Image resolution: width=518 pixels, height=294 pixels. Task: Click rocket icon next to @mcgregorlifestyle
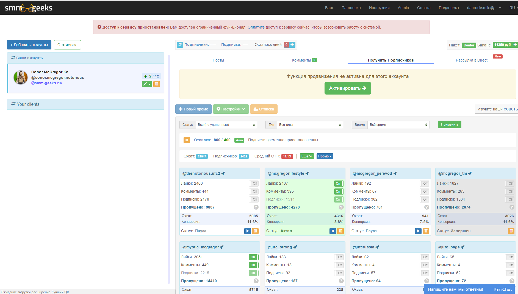tap(307, 173)
